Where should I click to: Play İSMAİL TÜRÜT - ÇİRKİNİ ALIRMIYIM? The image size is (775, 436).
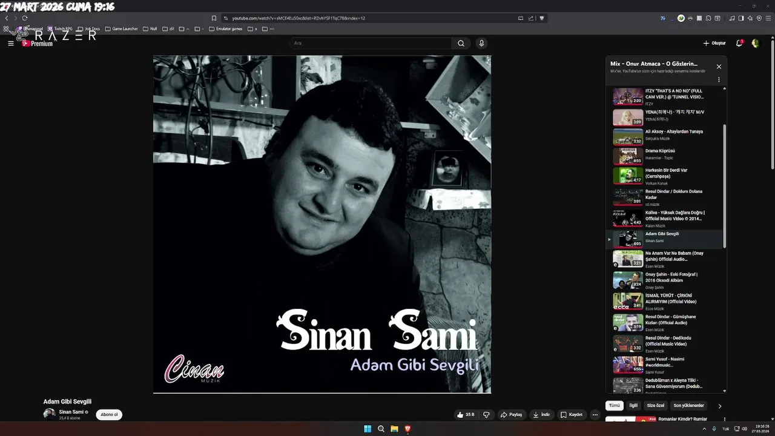tap(664, 301)
